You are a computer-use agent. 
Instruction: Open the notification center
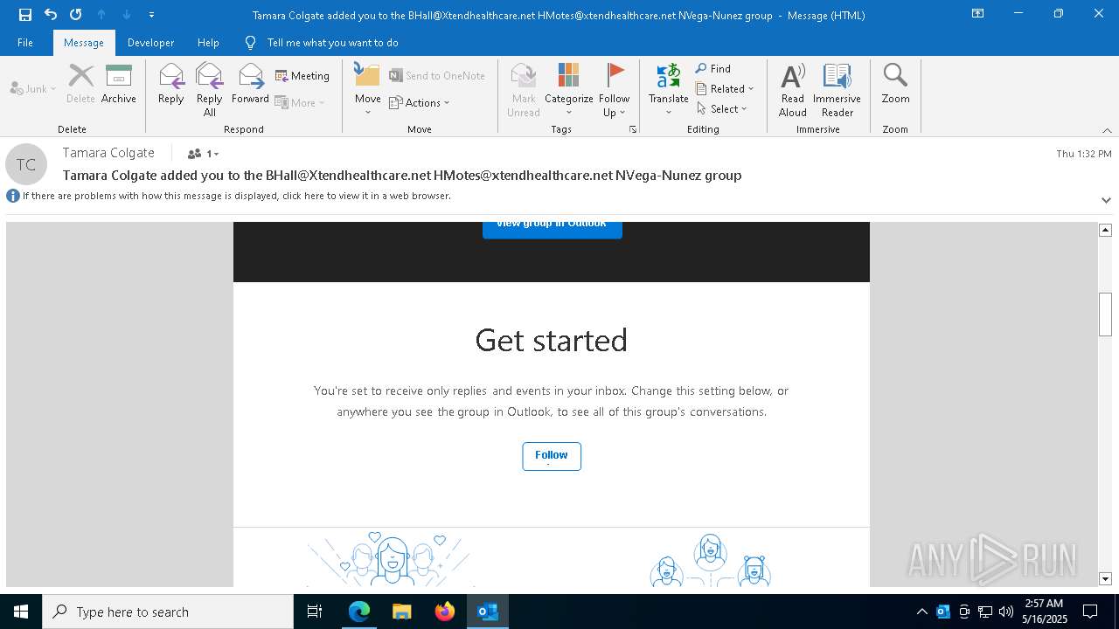pyautogui.click(x=1090, y=612)
